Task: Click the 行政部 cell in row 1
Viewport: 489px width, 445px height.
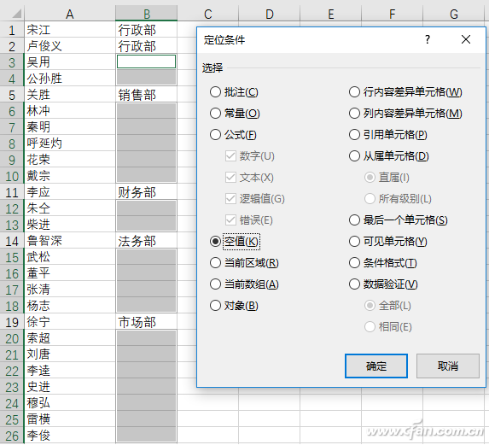Action: coord(146,30)
